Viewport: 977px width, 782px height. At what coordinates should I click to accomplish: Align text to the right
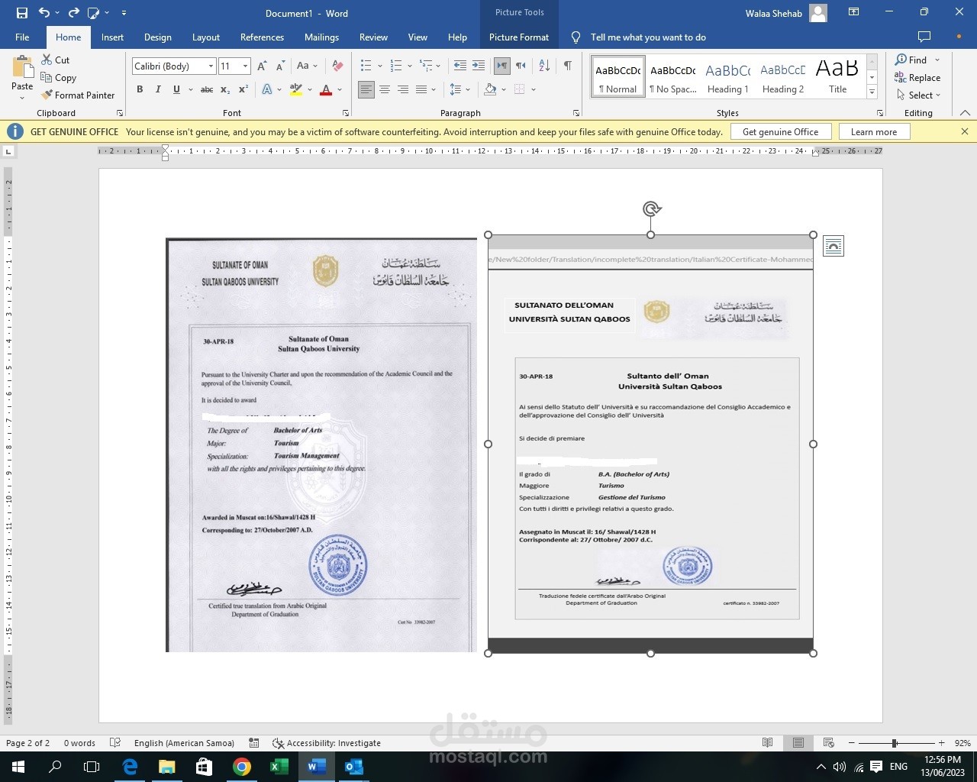(403, 89)
